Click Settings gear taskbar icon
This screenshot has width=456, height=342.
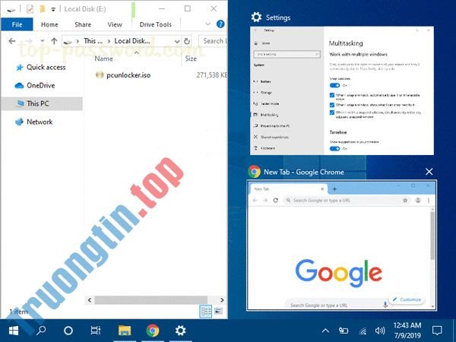(180, 331)
